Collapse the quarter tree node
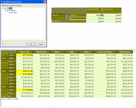 (x=5, y=11)
